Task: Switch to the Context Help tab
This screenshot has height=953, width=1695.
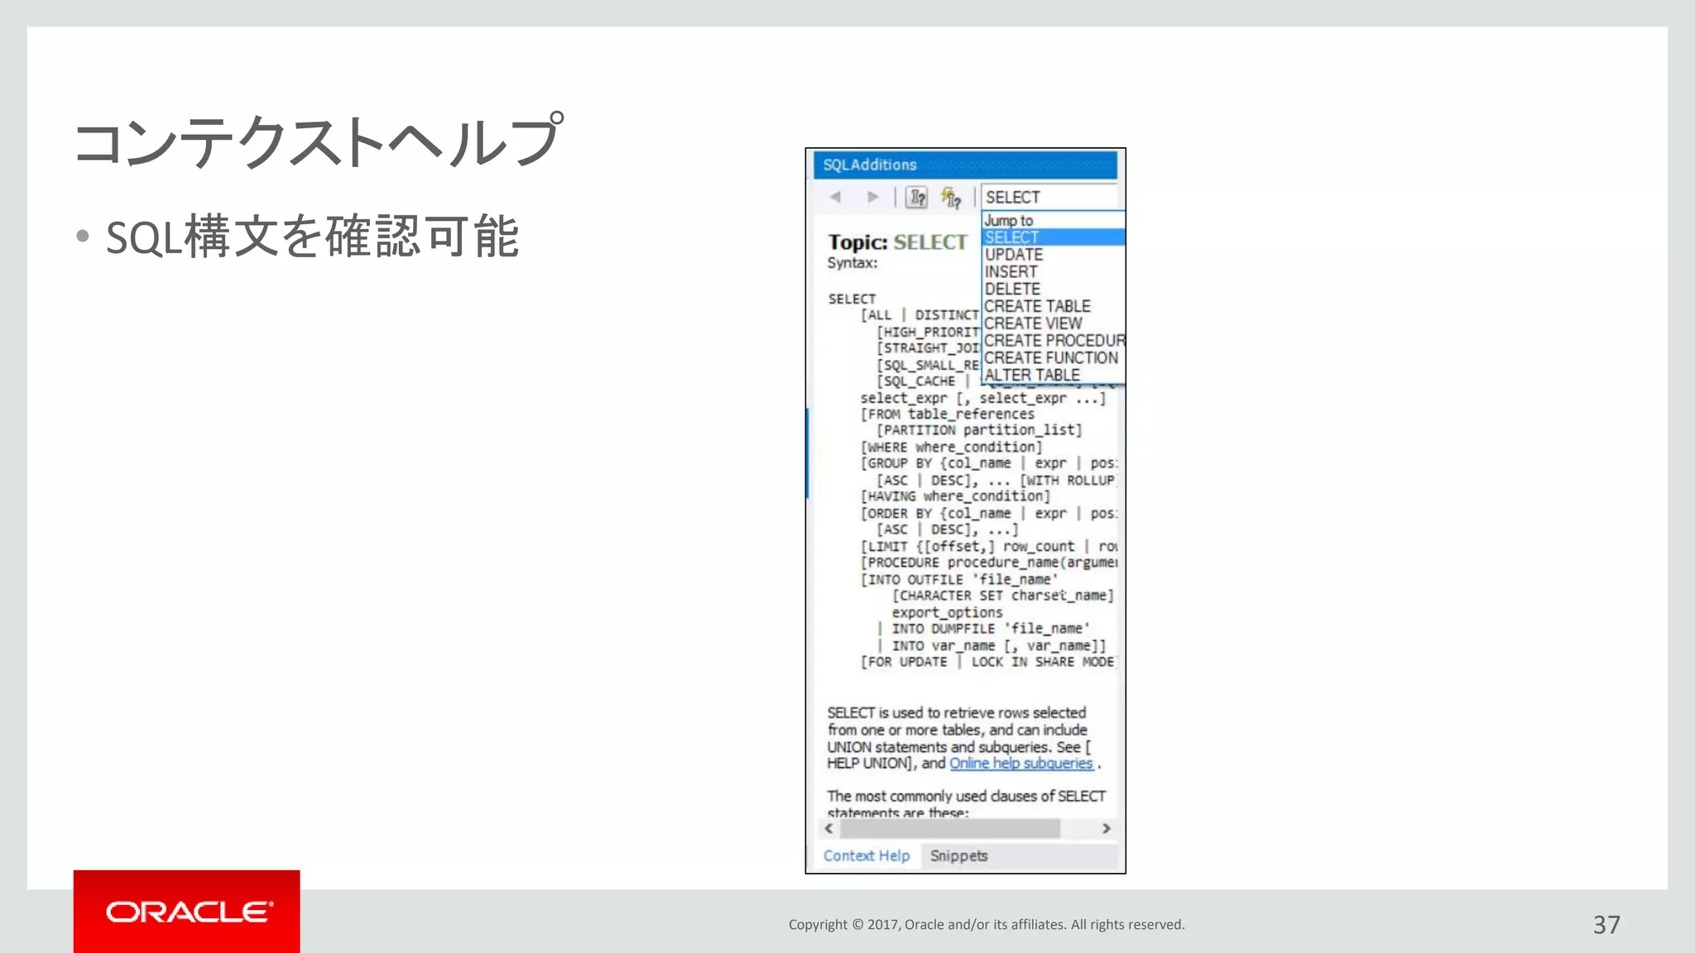Action: pos(867,856)
